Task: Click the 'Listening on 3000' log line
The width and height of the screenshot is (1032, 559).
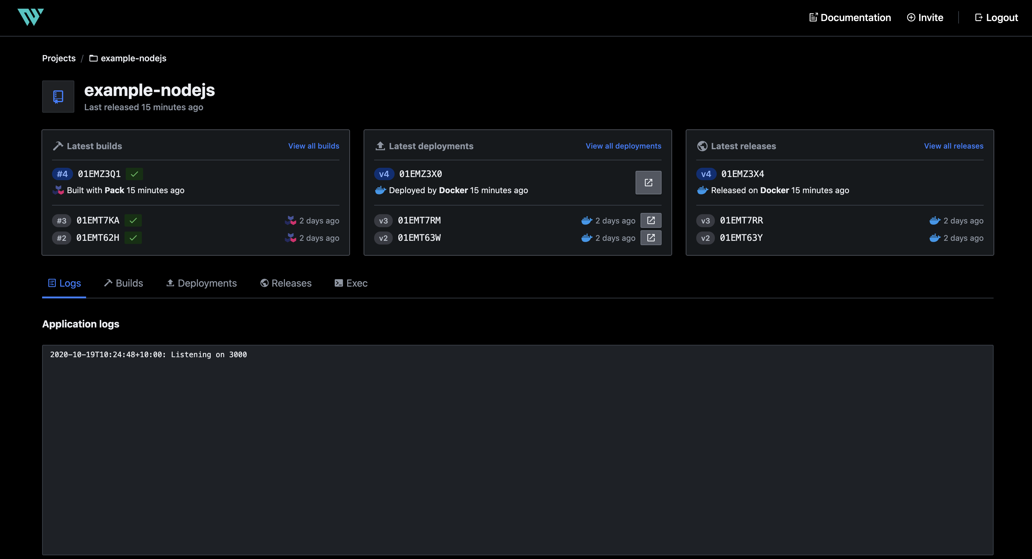Action: [x=148, y=354]
